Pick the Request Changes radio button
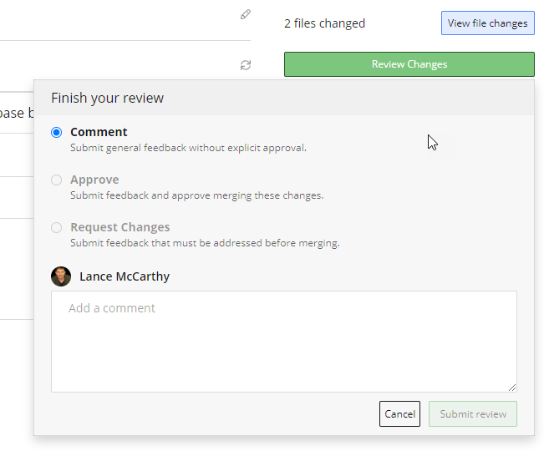Screen dimensions: 544x451 pyautogui.click(x=57, y=227)
